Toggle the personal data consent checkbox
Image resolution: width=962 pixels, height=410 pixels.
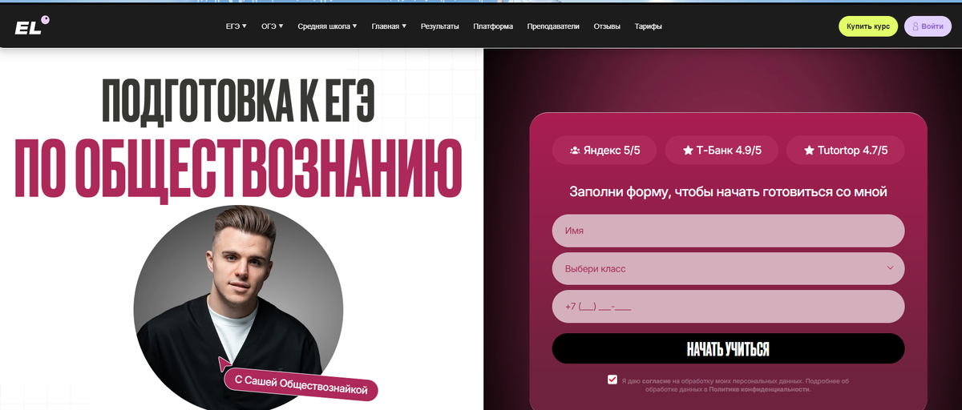(612, 380)
